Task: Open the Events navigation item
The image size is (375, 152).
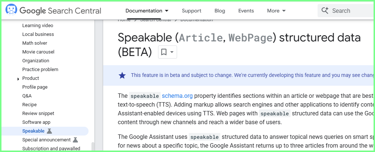Action: (x=246, y=11)
